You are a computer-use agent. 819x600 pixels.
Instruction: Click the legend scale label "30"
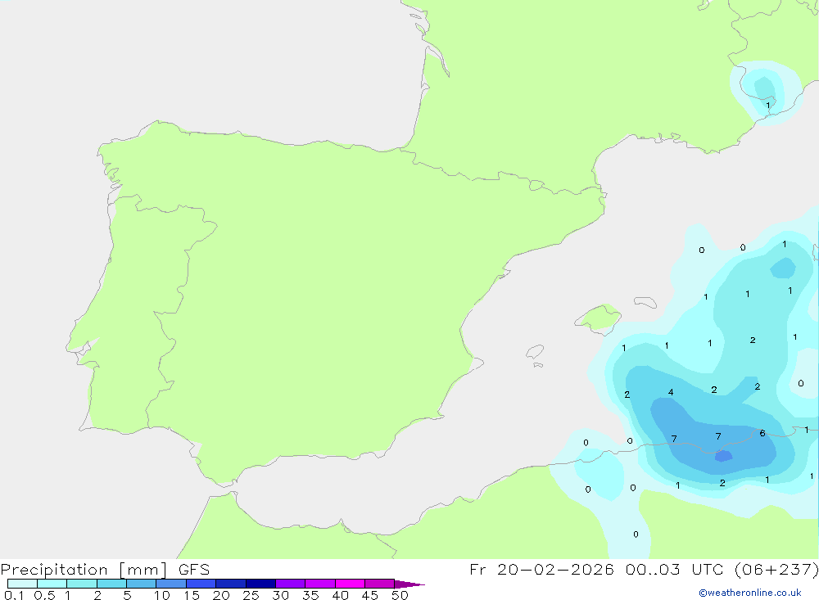(x=280, y=595)
